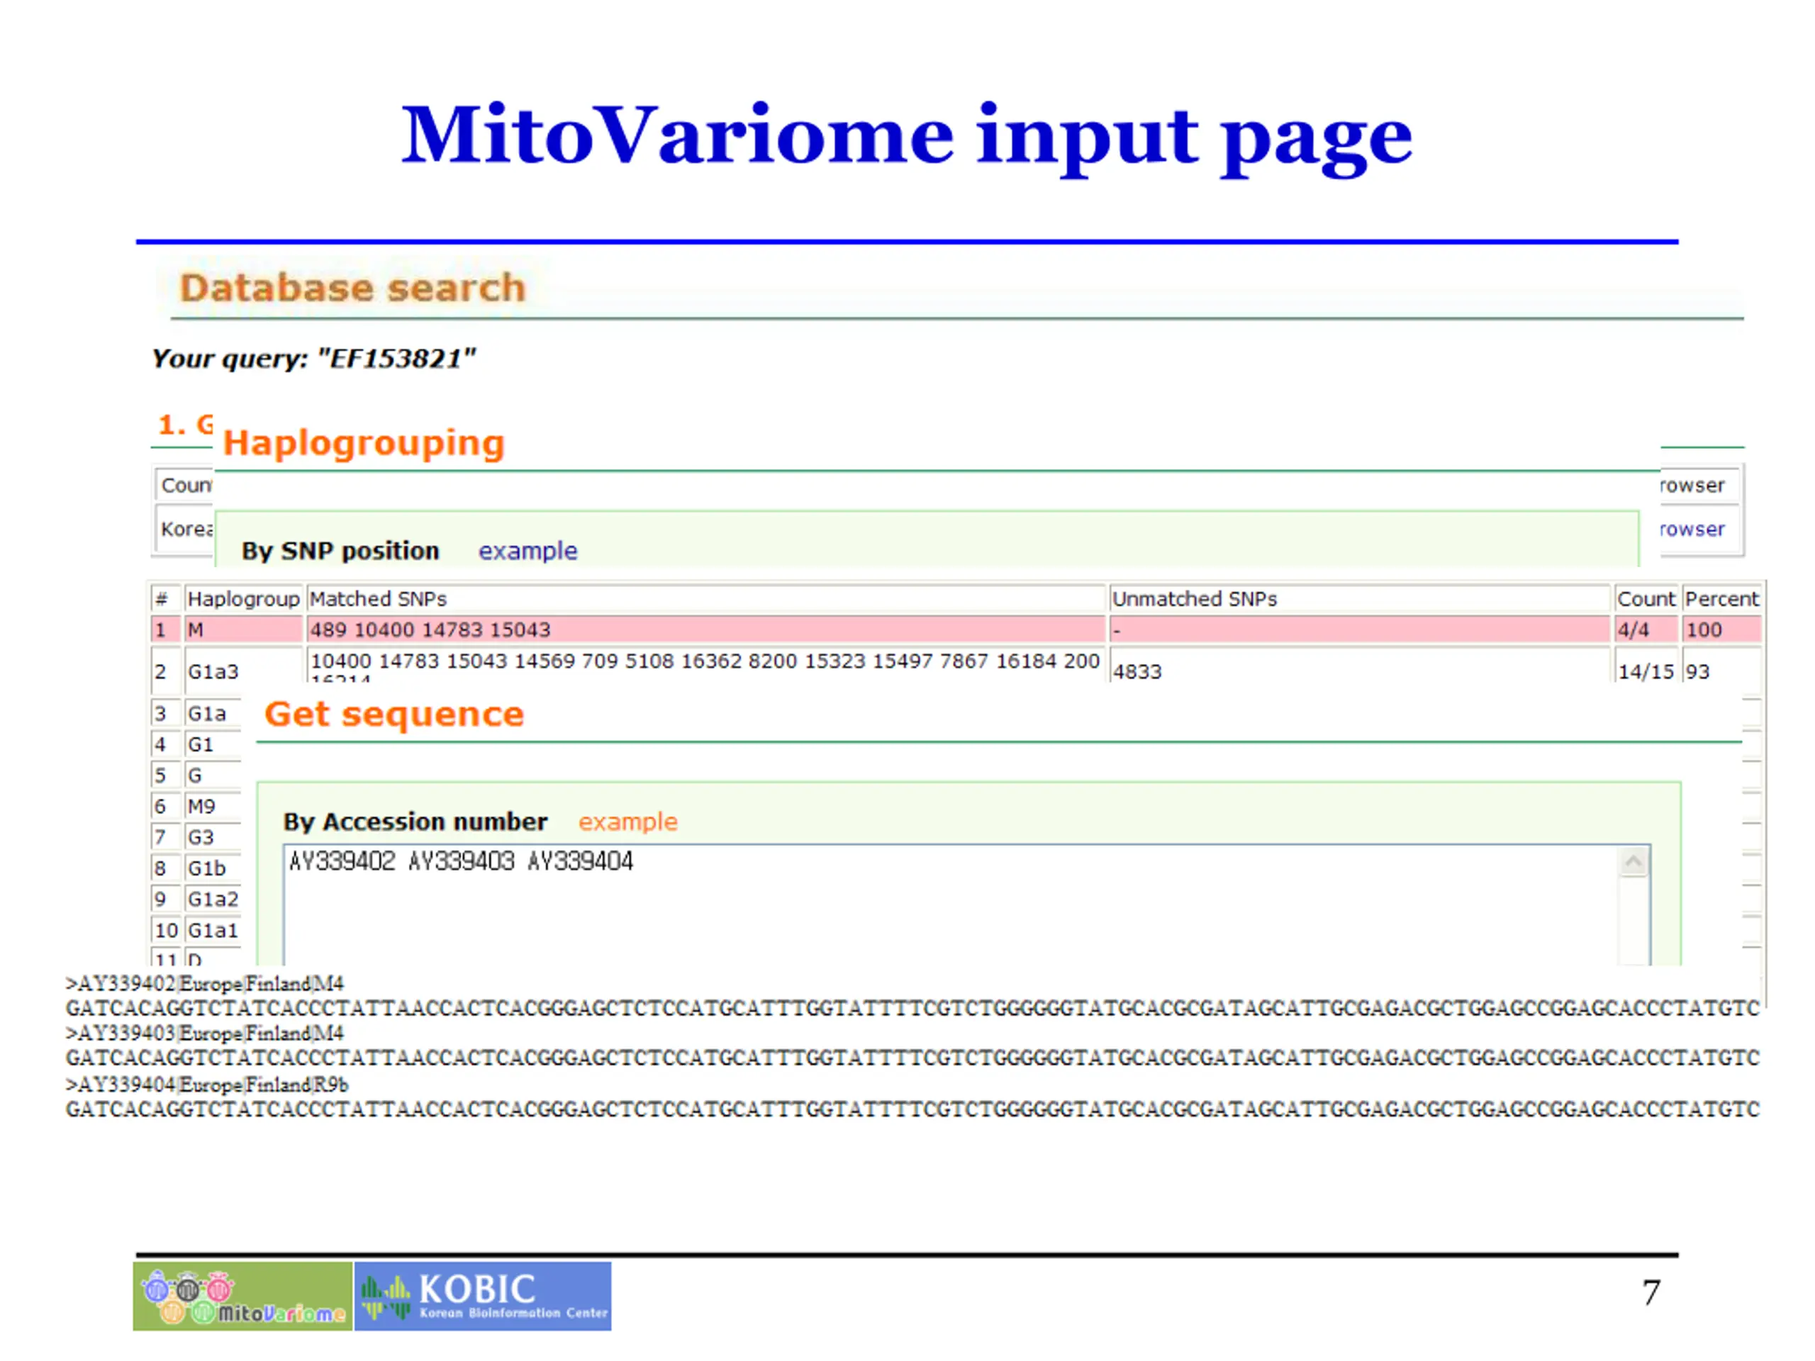This screenshot has height=1361, width=1815.
Task: Click the AY339404 Finland R9b sequence header
Action: (207, 1084)
